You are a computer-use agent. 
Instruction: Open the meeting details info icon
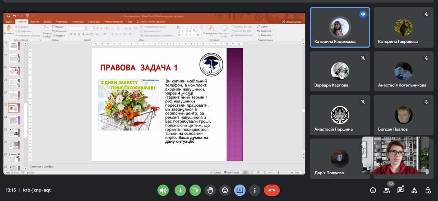click(373, 190)
